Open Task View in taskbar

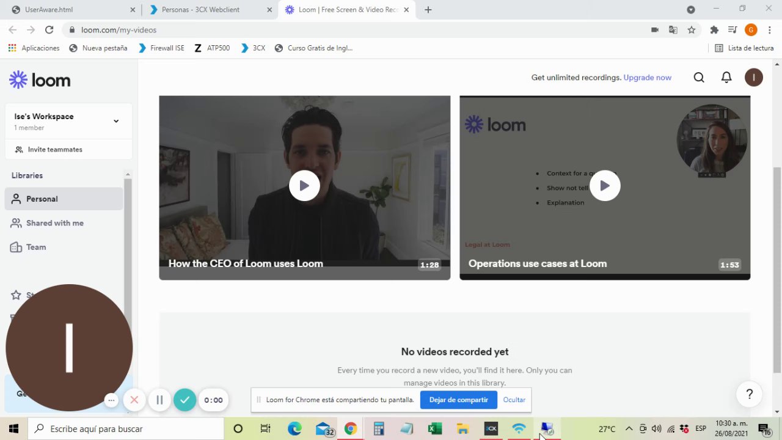pyautogui.click(x=265, y=429)
